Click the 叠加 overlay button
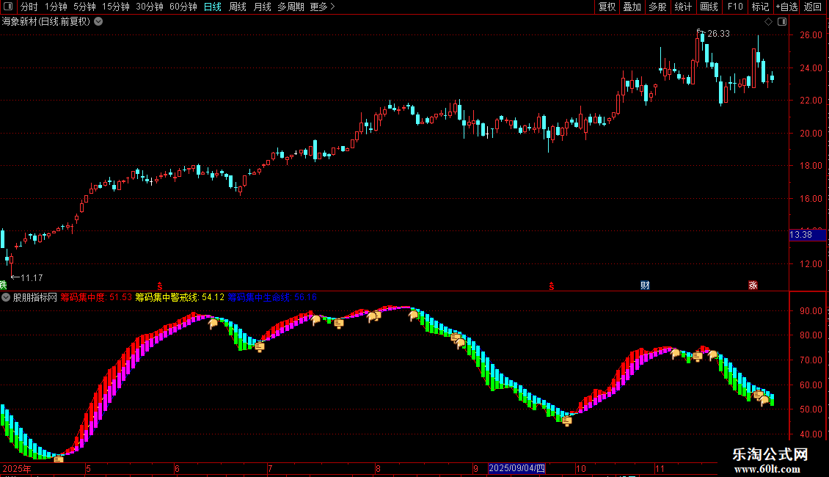This screenshot has width=829, height=477. pos(632,7)
